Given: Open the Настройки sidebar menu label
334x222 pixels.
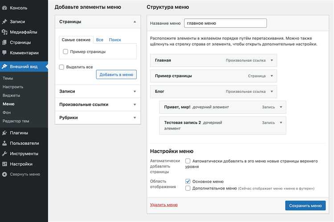Looking at the screenshot, I should tap(21, 164).
